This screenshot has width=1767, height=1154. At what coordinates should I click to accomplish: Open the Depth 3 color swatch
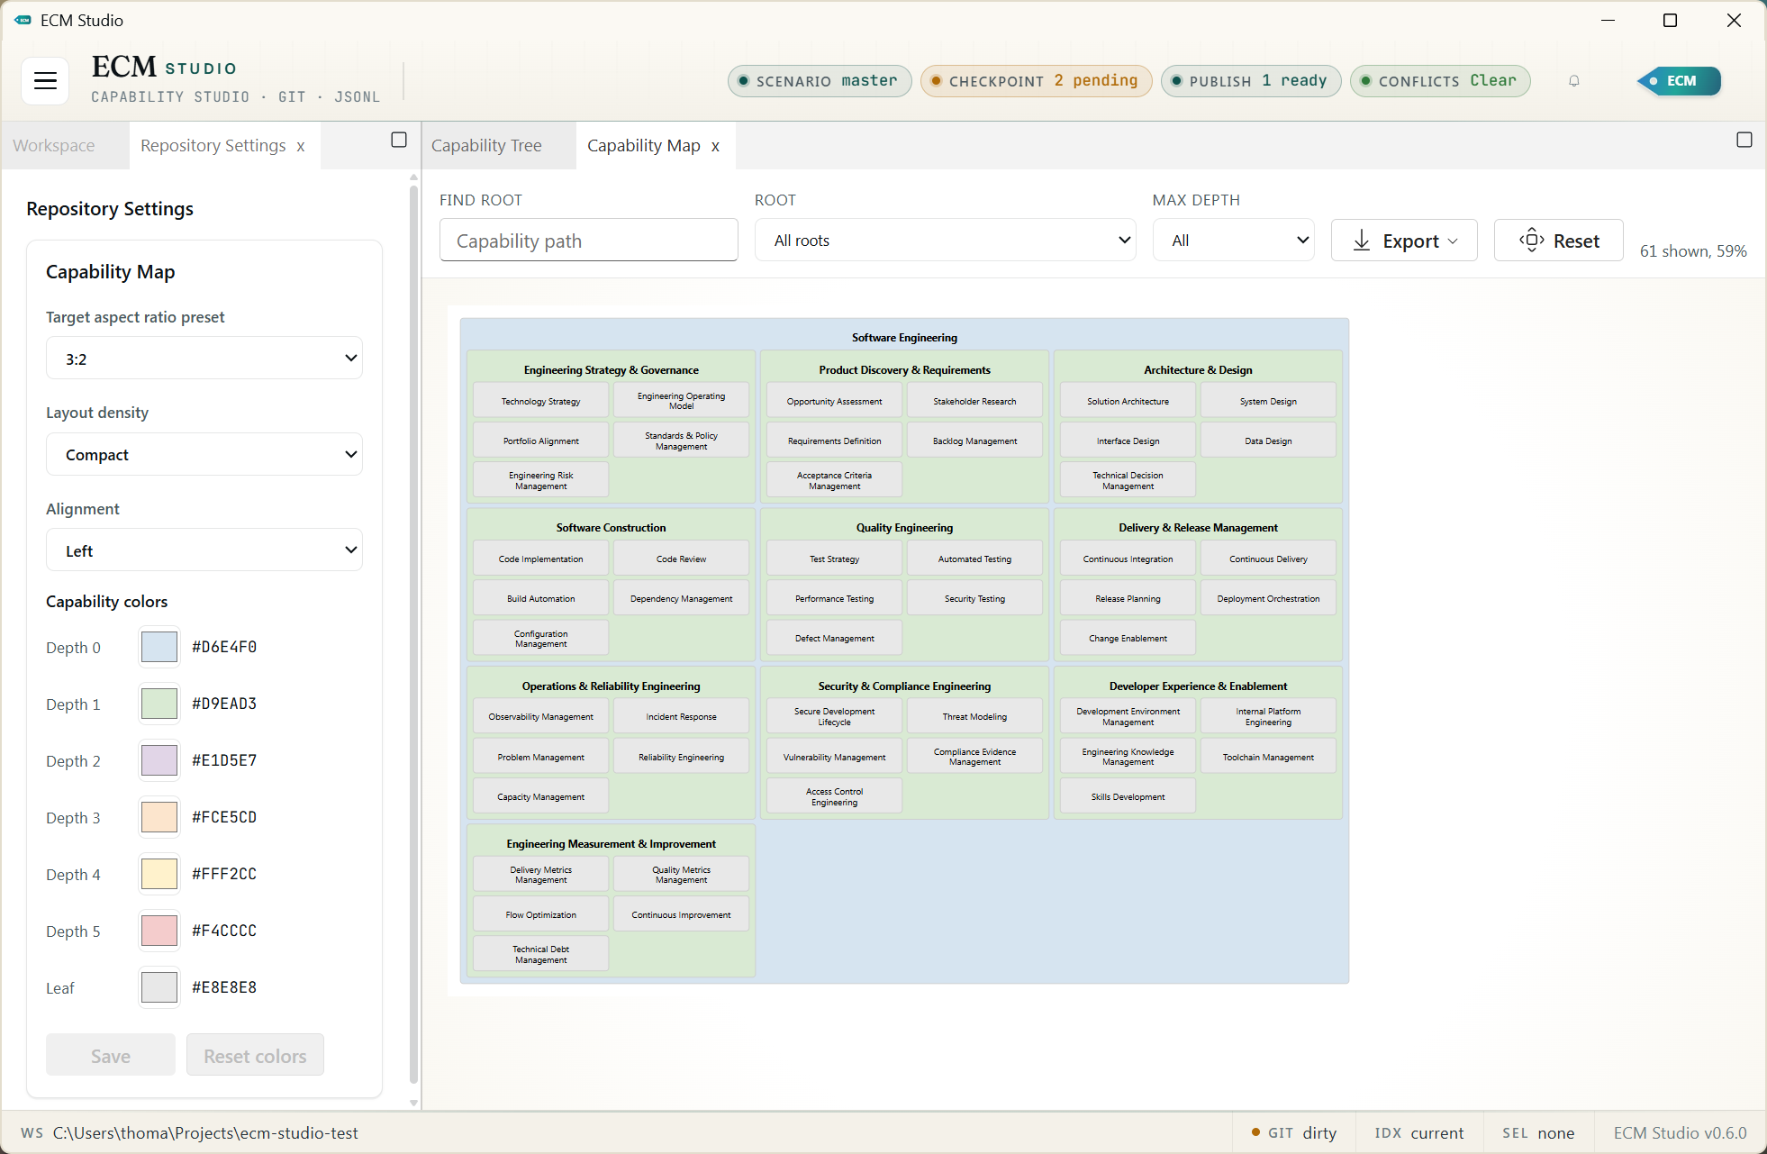[x=159, y=817]
